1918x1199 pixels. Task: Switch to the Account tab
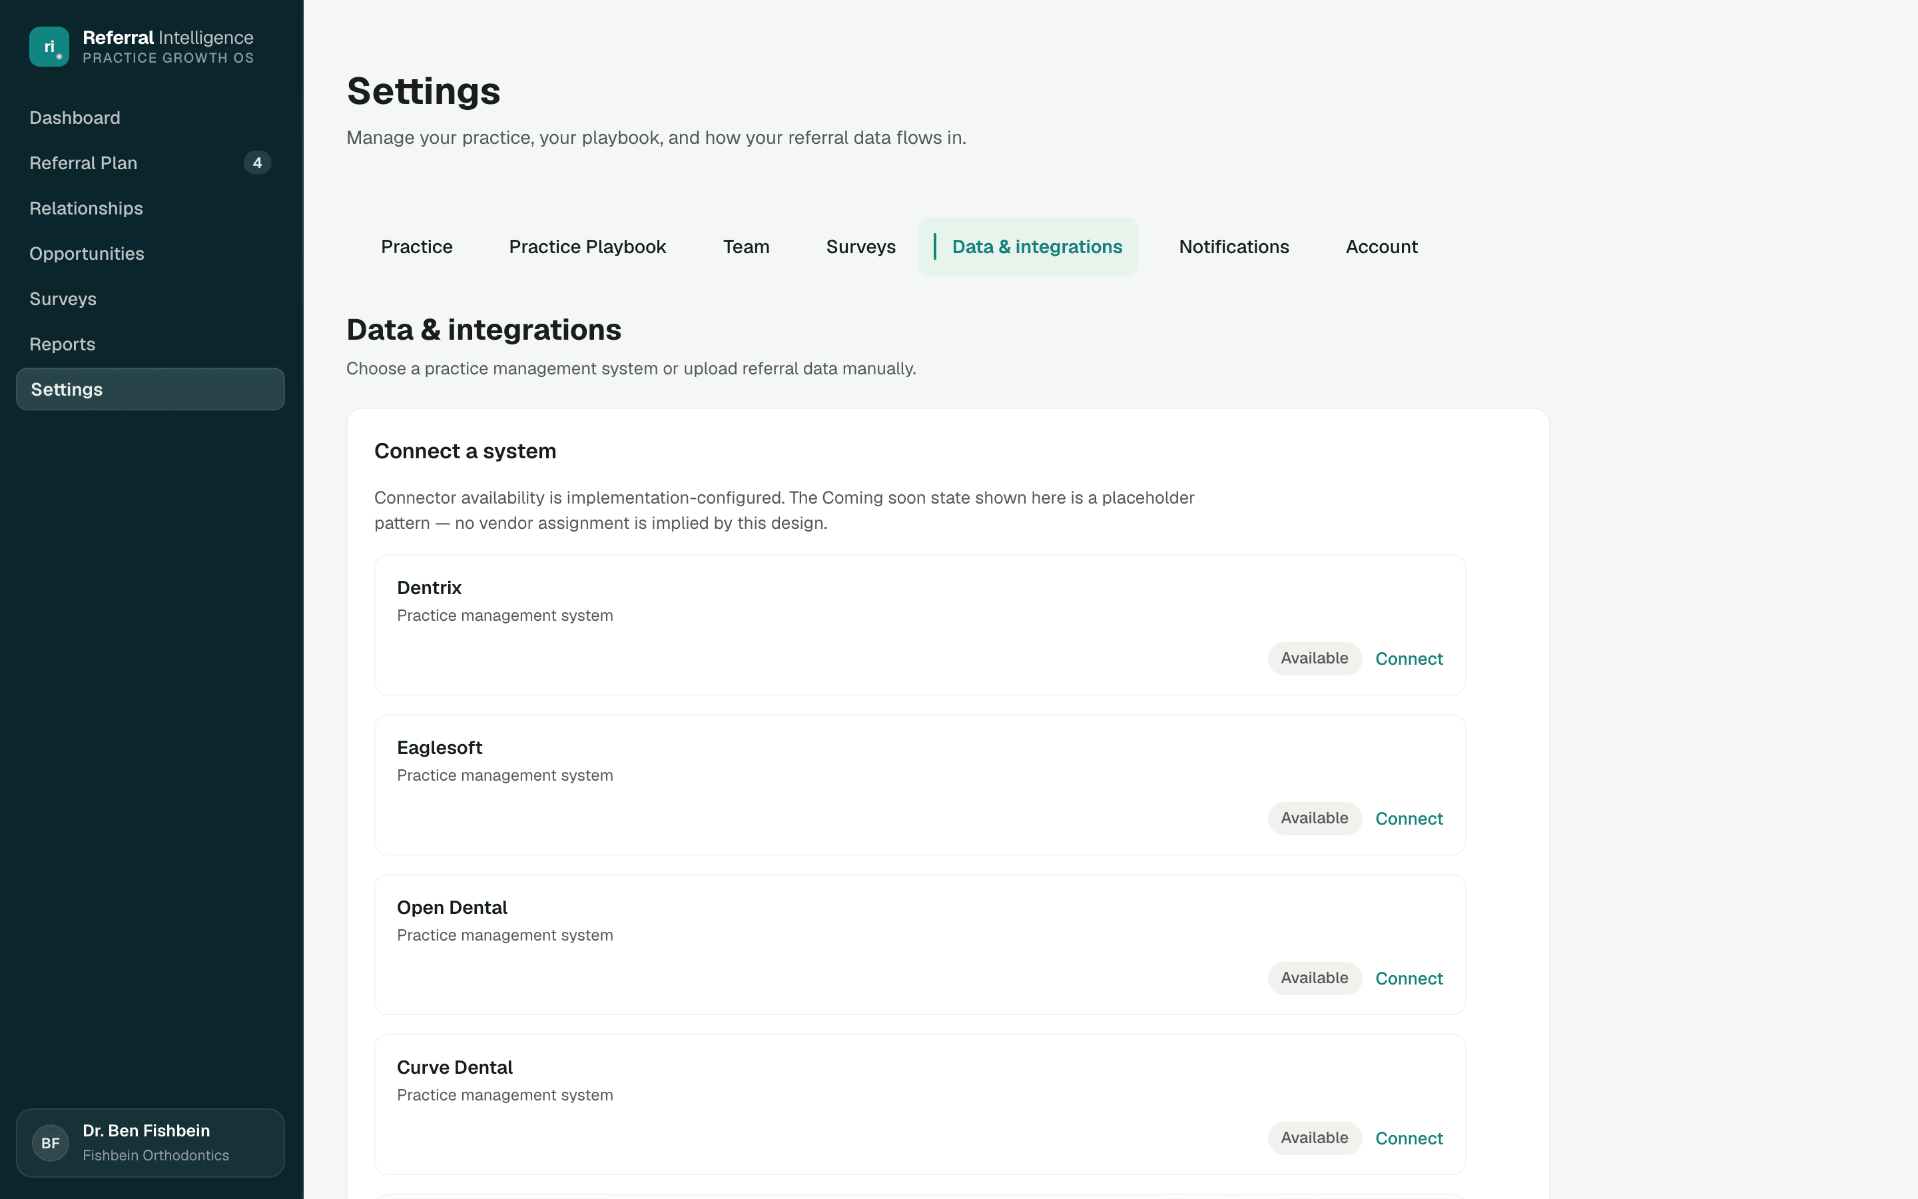pyautogui.click(x=1381, y=246)
